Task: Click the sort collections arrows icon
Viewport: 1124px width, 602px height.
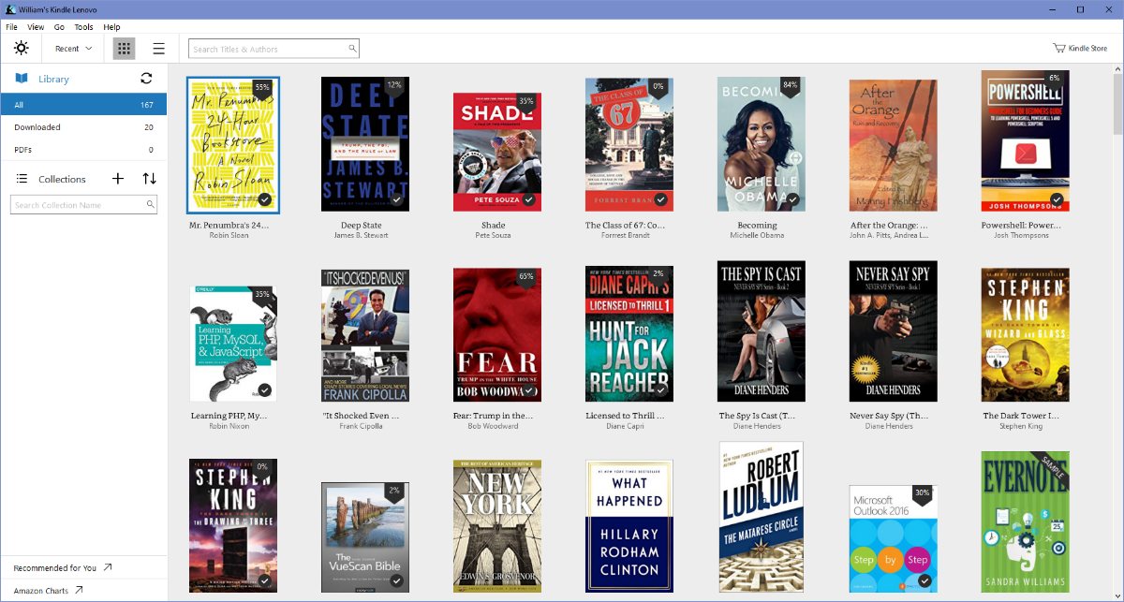Action: [x=149, y=179]
